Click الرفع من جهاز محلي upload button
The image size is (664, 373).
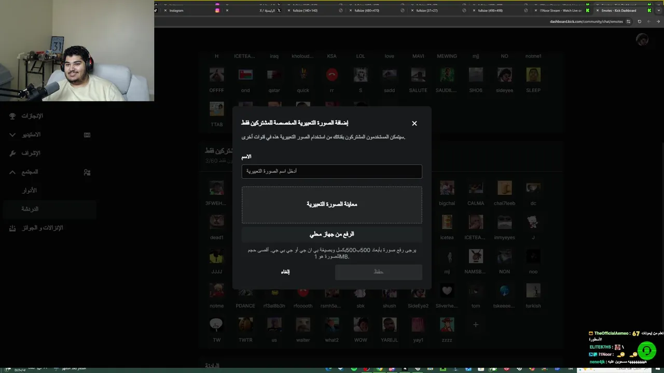click(331, 234)
